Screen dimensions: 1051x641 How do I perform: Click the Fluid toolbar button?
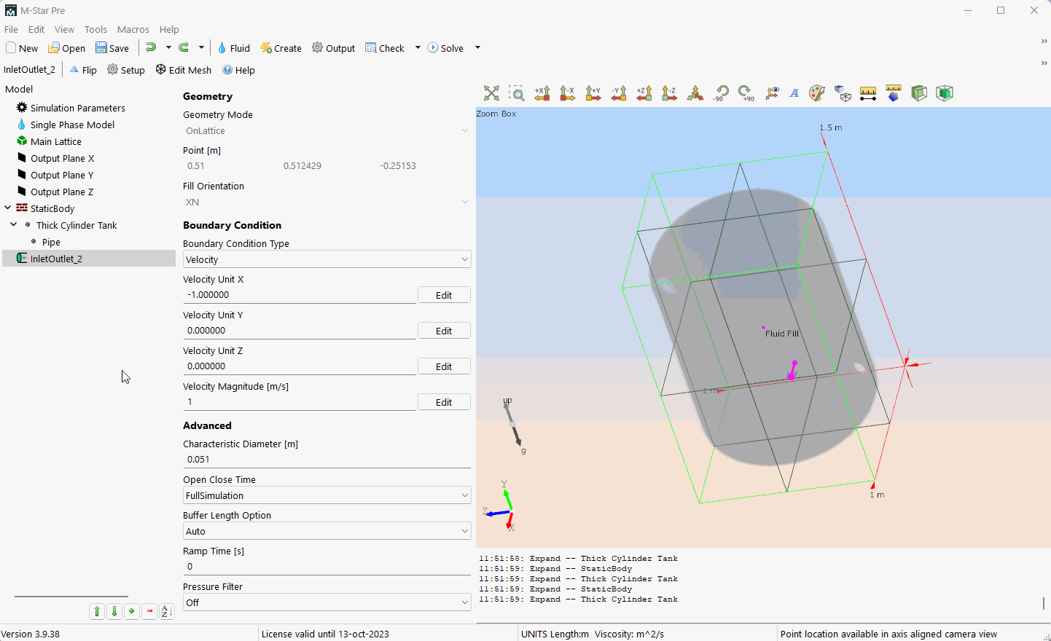pyautogui.click(x=233, y=48)
